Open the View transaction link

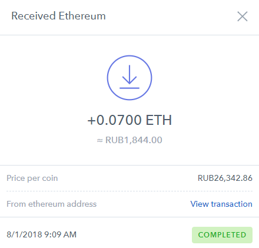coord(221,204)
